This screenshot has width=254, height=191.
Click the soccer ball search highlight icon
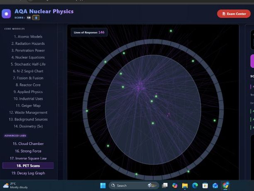coord(152,186)
